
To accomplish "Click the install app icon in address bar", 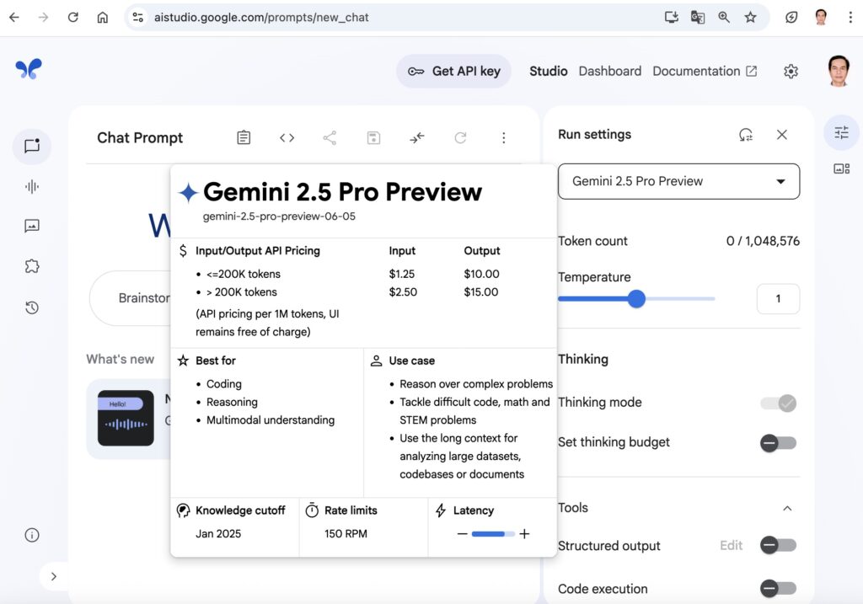I will click(671, 17).
